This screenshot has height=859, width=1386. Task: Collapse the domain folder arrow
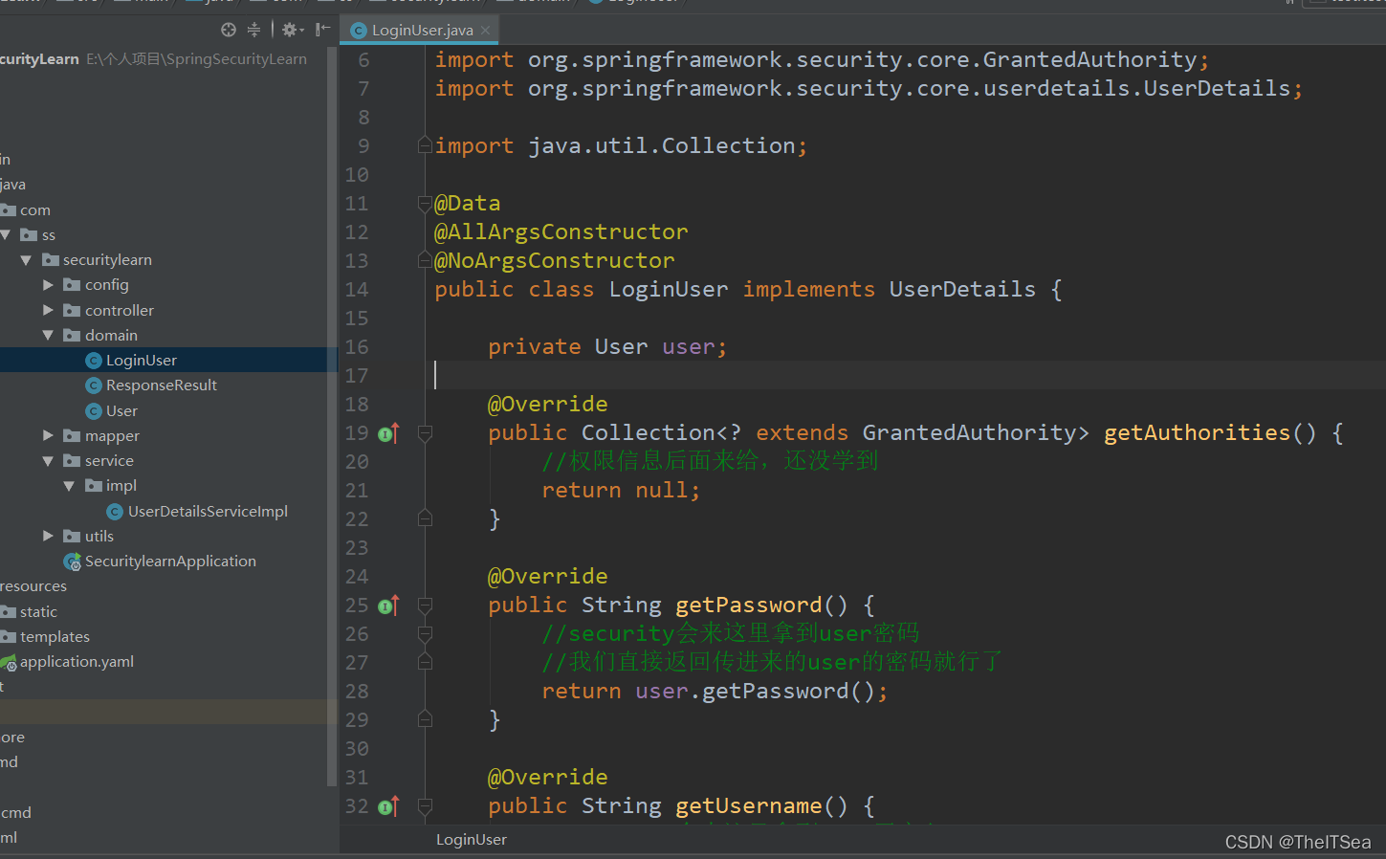tap(48, 336)
